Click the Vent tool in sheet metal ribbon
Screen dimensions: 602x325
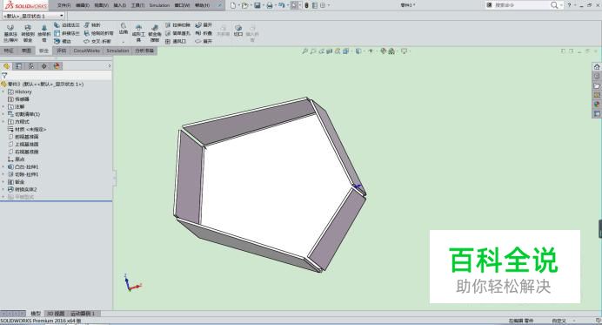(x=176, y=41)
